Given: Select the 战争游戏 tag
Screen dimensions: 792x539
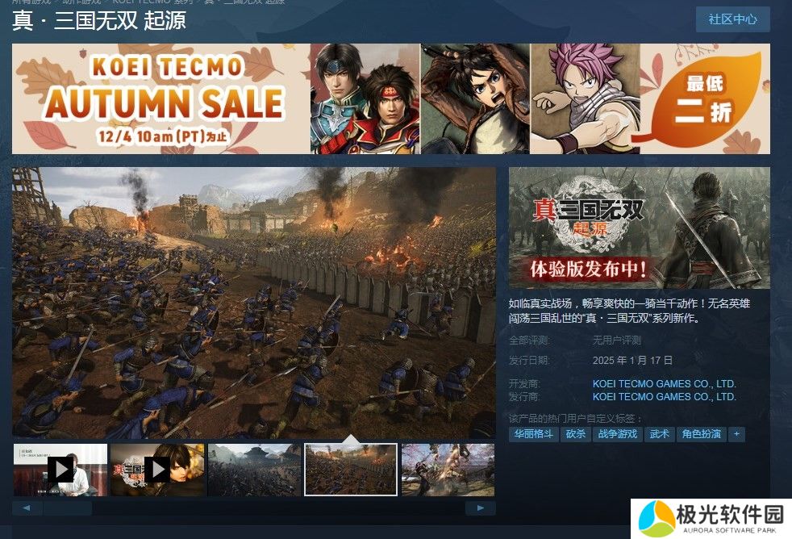Looking at the screenshot, I should pyautogui.click(x=617, y=434).
